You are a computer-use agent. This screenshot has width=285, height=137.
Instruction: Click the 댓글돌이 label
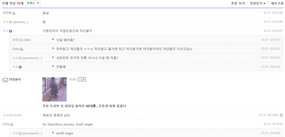15,79
